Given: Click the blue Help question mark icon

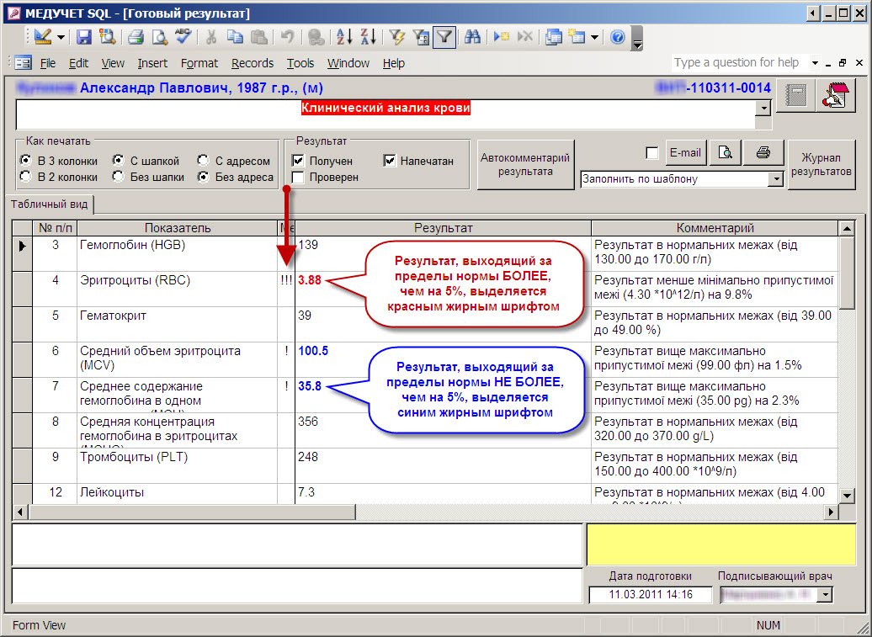Looking at the screenshot, I should 617,37.
